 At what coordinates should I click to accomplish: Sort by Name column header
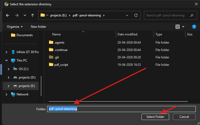[x=56, y=34]
